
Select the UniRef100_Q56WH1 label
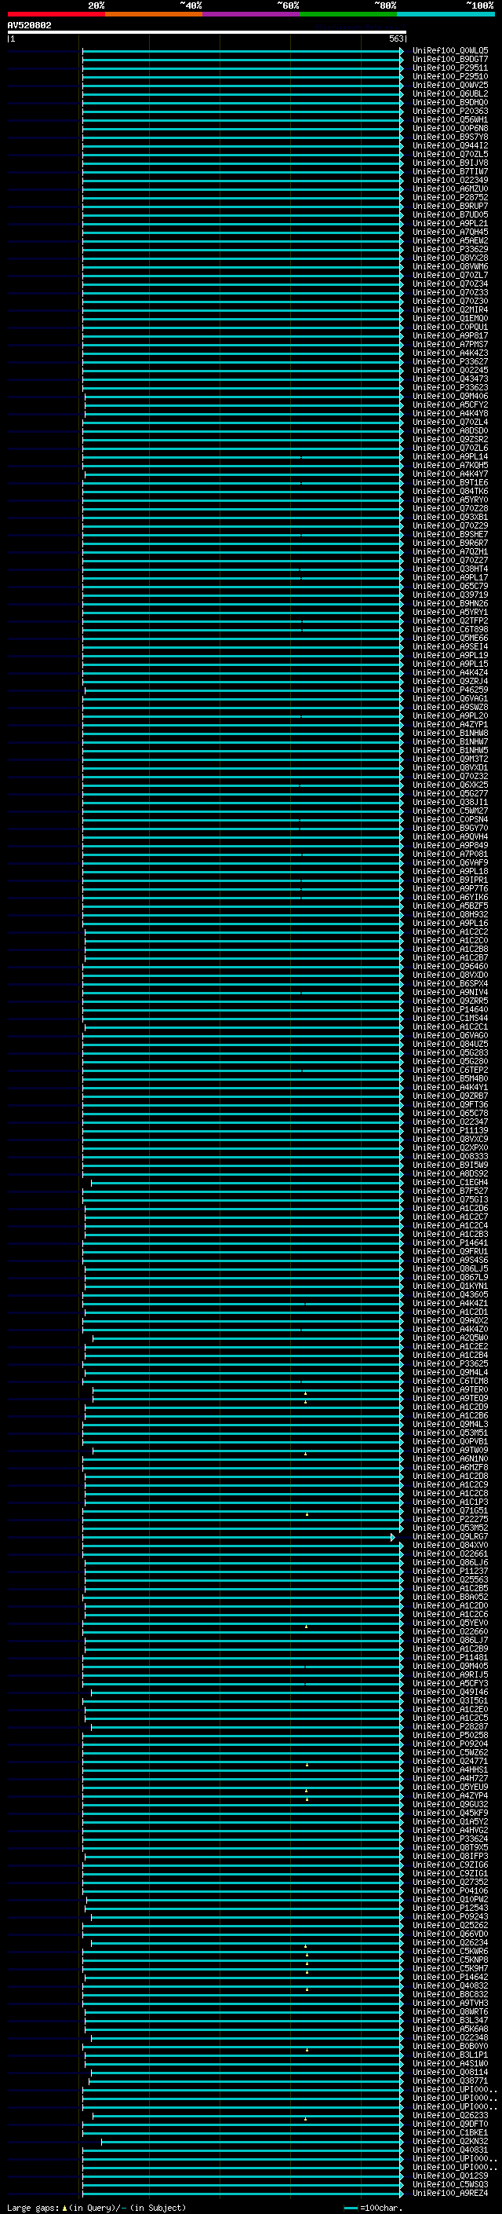click(450, 119)
